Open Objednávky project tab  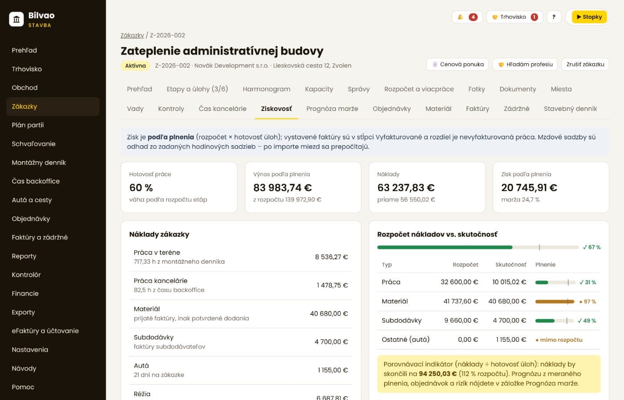point(392,109)
